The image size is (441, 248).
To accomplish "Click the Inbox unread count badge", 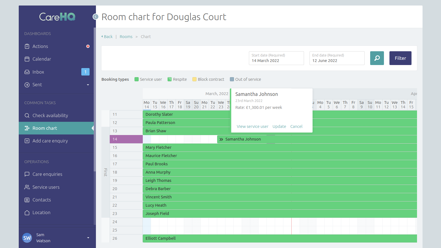I will [x=85, y=72].
